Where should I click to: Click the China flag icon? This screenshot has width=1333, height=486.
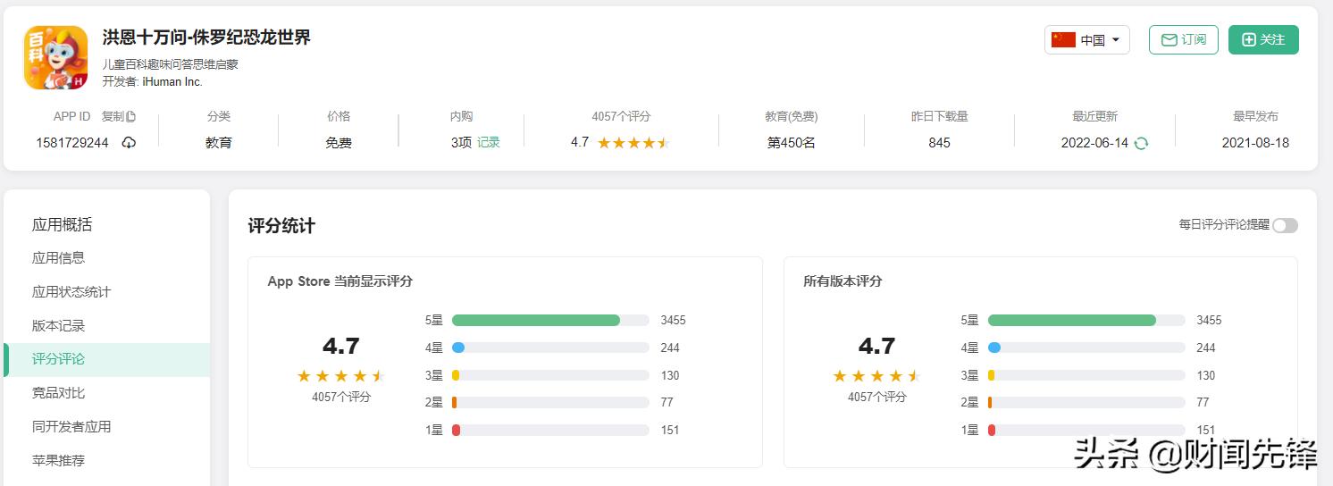[1063, 40]
